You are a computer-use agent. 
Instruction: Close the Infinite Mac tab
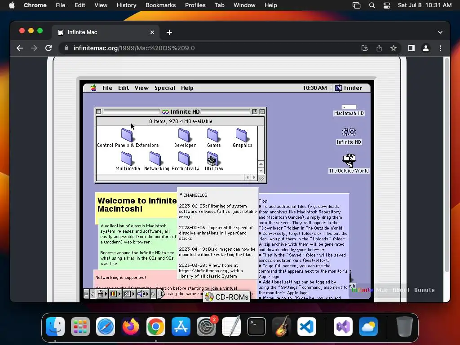click(x=152, y=32)
